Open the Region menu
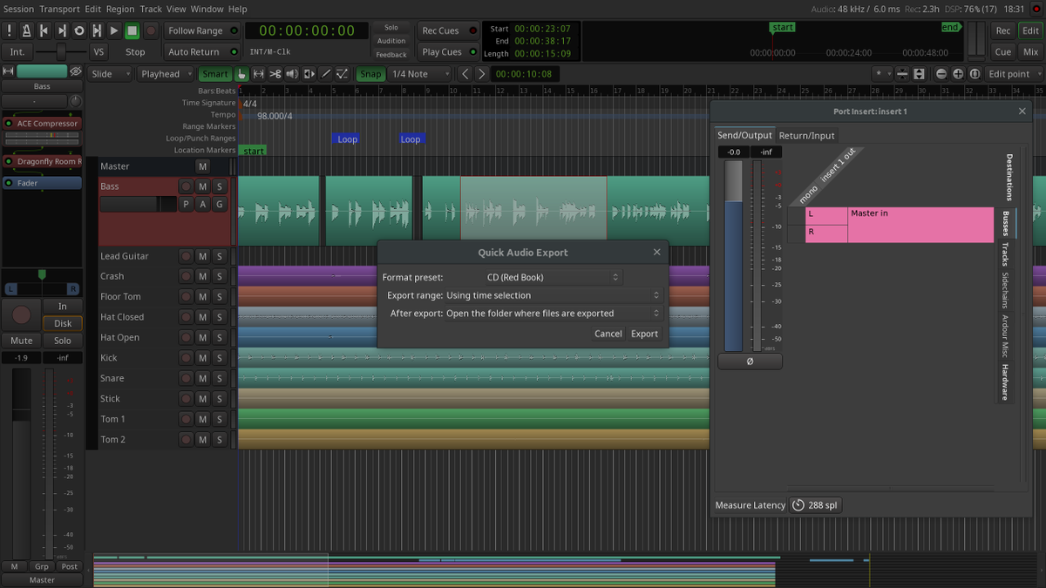The width and height of the screenshot is (1046, 588). point(120,9)
